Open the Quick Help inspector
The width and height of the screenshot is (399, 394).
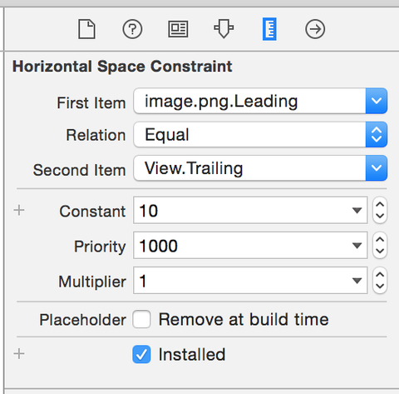pyautogui.click(x=132, y=29)
